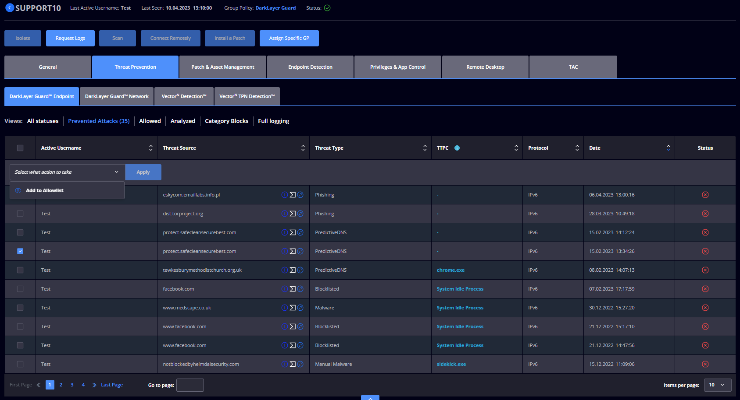Screen dimensions: 740x400
Task: Click the Isolate button
Action: 23,38
